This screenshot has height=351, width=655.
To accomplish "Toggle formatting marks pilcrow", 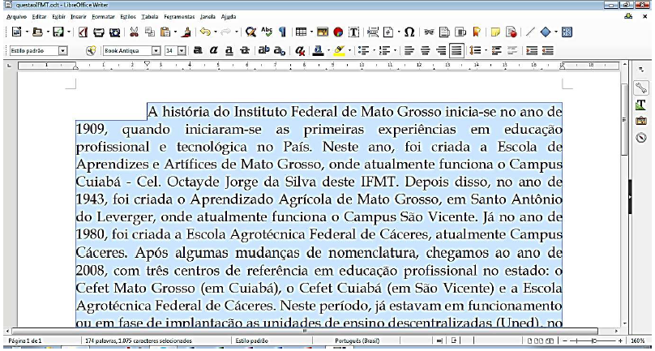I will pyautogui.click(x=282, y=32).
